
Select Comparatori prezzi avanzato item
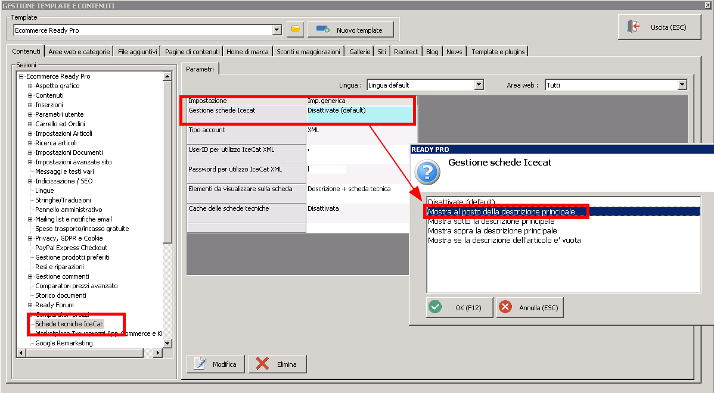(76, 286)
